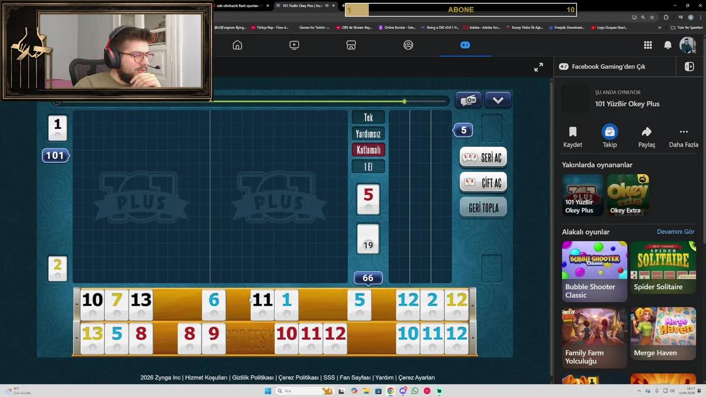This screenshot has width=706, height=397.
Task: Toggle the Takip follow button
Action: coord(609,132)
